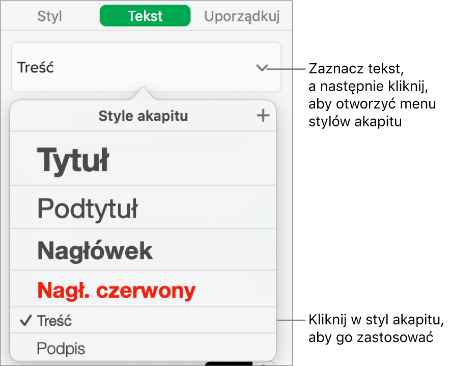
Task: Open the Treść paragraph style dropdown
Action: click(146, 67)
